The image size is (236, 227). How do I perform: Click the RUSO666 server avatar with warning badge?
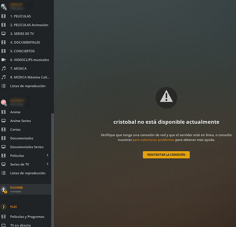[x=4, y=190]
